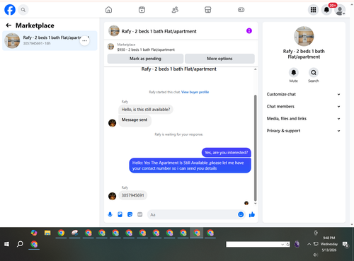
Task: Click the Mute bell icon
Action: 294,72
